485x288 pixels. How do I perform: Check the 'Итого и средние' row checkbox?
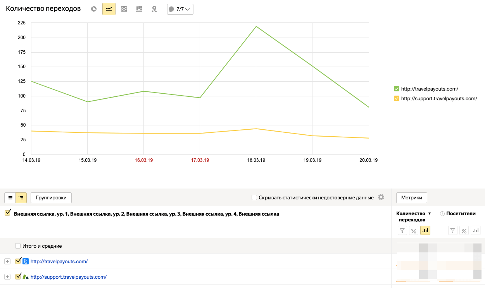[x=18, y=246]
